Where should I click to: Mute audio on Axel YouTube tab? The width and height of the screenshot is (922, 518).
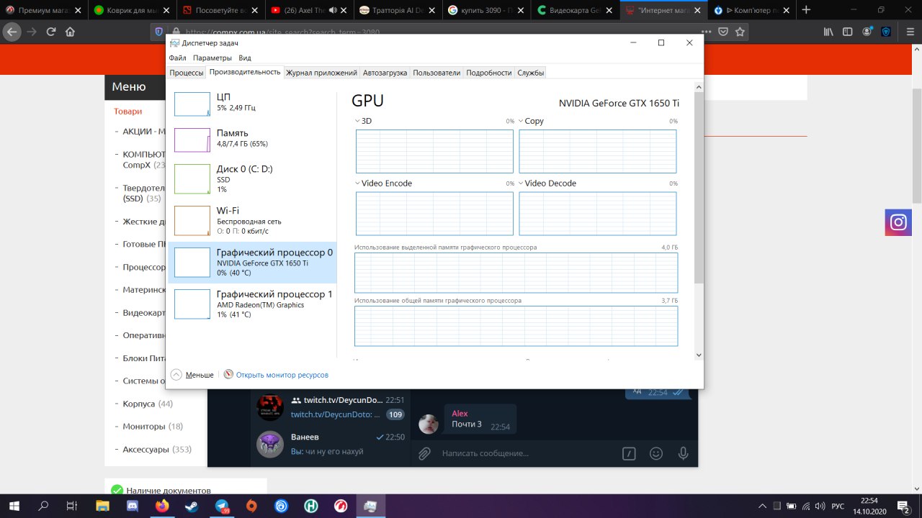333,10
